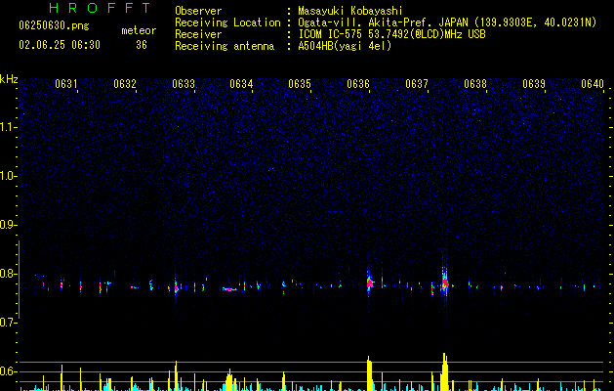The image size is (614, 391).
Task: Click the strong meteor echo after 0637
Action: click(445, 282)
